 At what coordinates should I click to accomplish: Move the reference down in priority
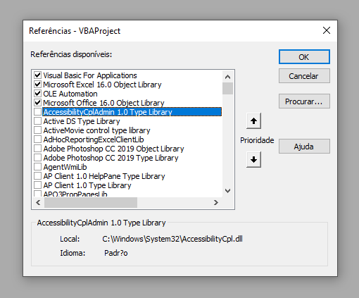point(253,160)
